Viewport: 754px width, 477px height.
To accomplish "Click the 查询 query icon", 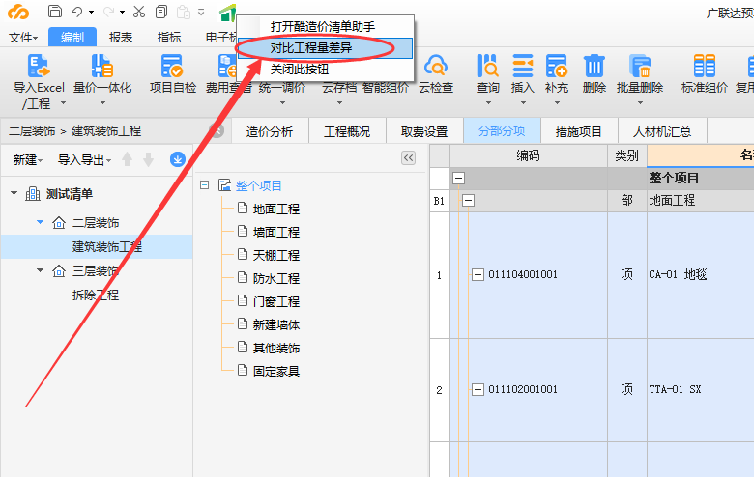I will tap(488, 66).
